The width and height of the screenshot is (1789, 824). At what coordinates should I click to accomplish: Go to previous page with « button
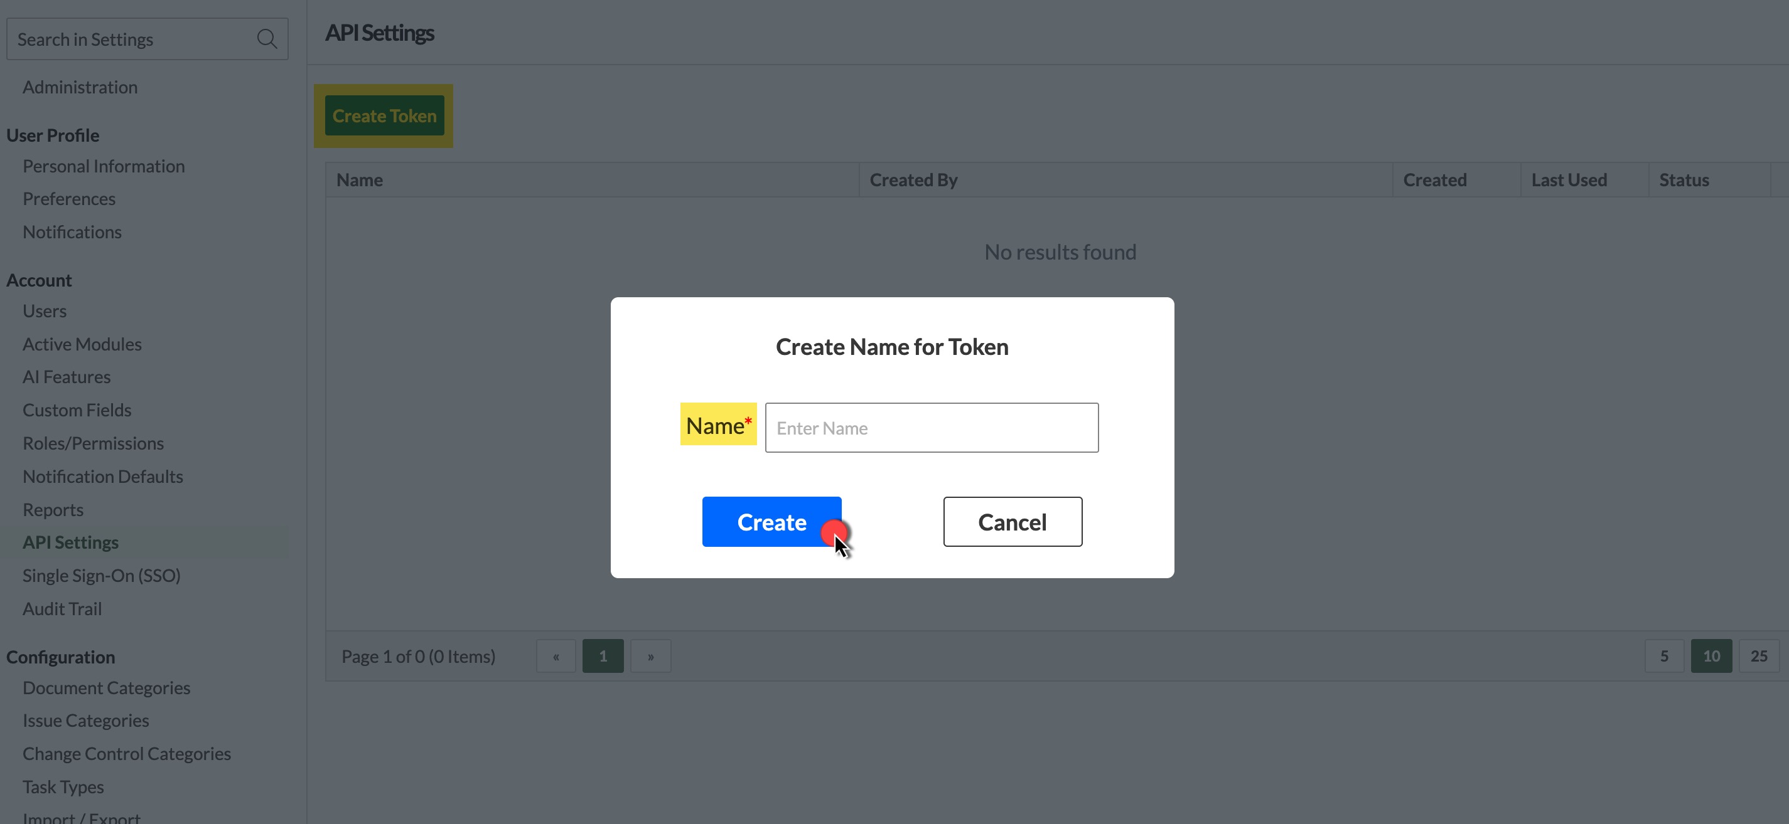pyautogui.click(x=556, y=656)
